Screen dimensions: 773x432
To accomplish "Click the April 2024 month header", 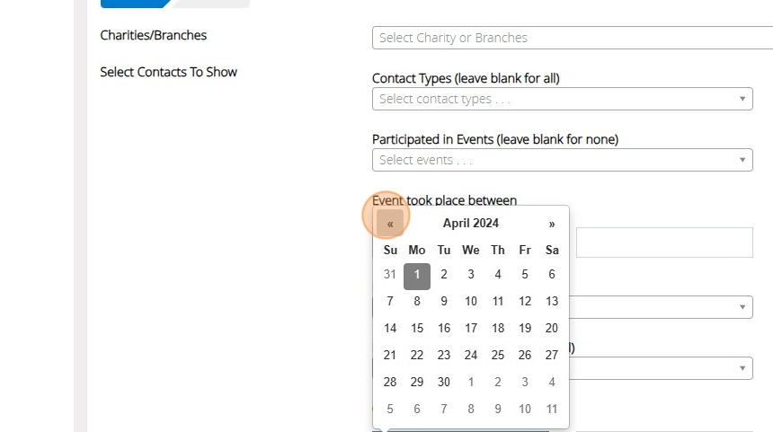I will [470, 224].
